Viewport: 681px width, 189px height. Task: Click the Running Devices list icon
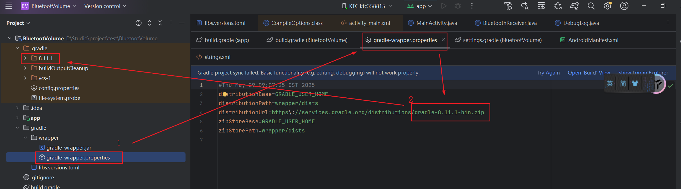point(541,6)
